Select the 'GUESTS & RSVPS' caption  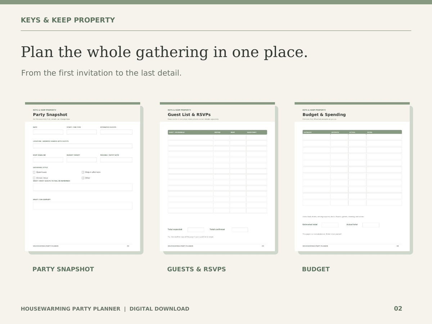pyautogui.click(x=197, y=269)
